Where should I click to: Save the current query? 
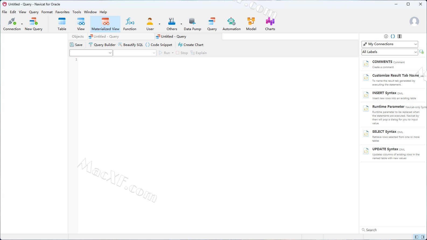click(x=76, y=45)
